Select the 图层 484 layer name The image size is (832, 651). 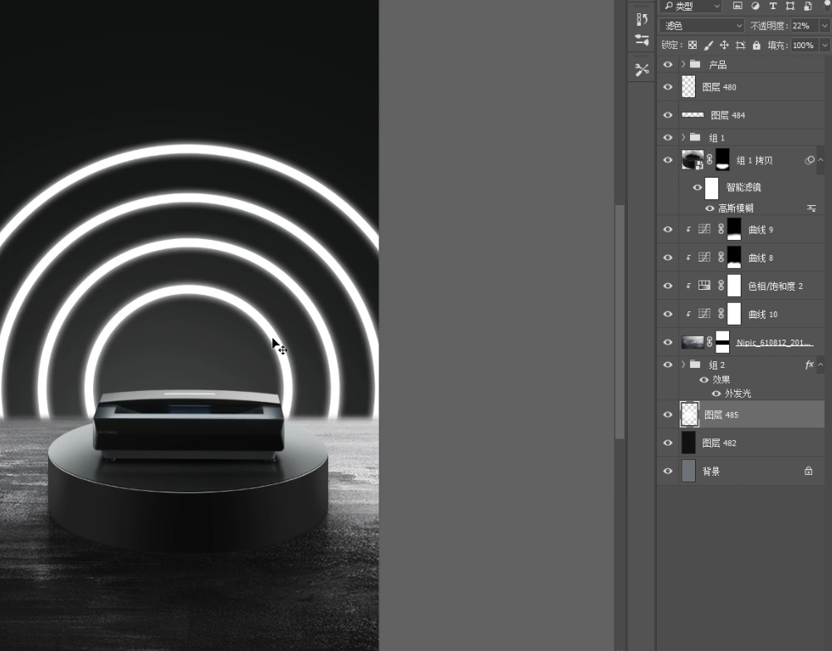[x=727, y=115]
